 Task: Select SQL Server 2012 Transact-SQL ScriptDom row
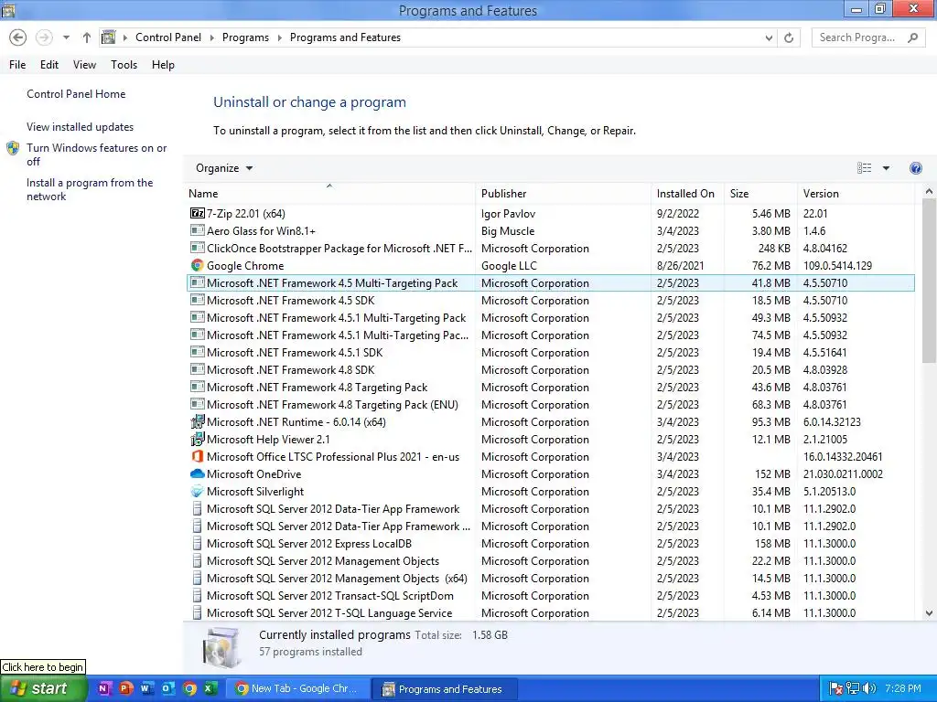point(550,595)
